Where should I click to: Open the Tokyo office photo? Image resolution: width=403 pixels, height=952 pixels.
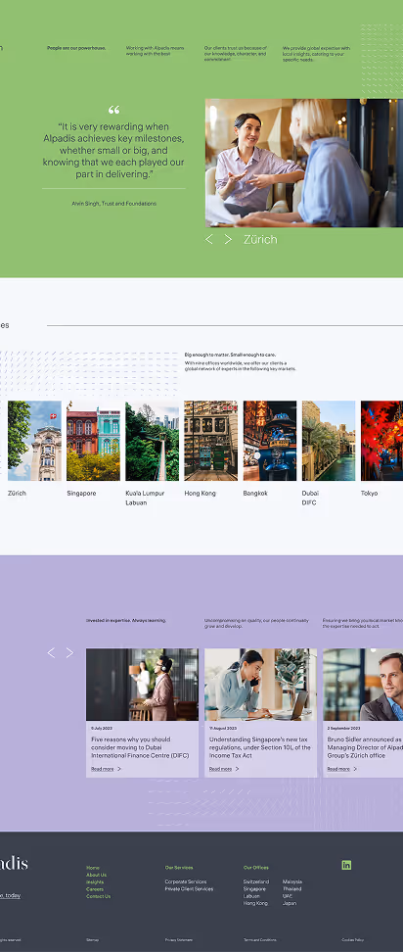[381, 441]
